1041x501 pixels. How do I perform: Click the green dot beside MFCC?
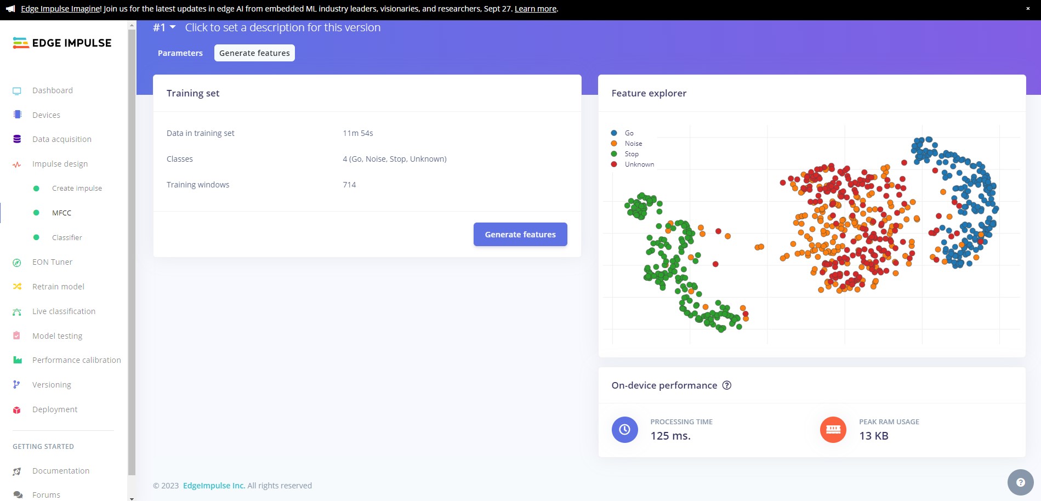point(36,213)
